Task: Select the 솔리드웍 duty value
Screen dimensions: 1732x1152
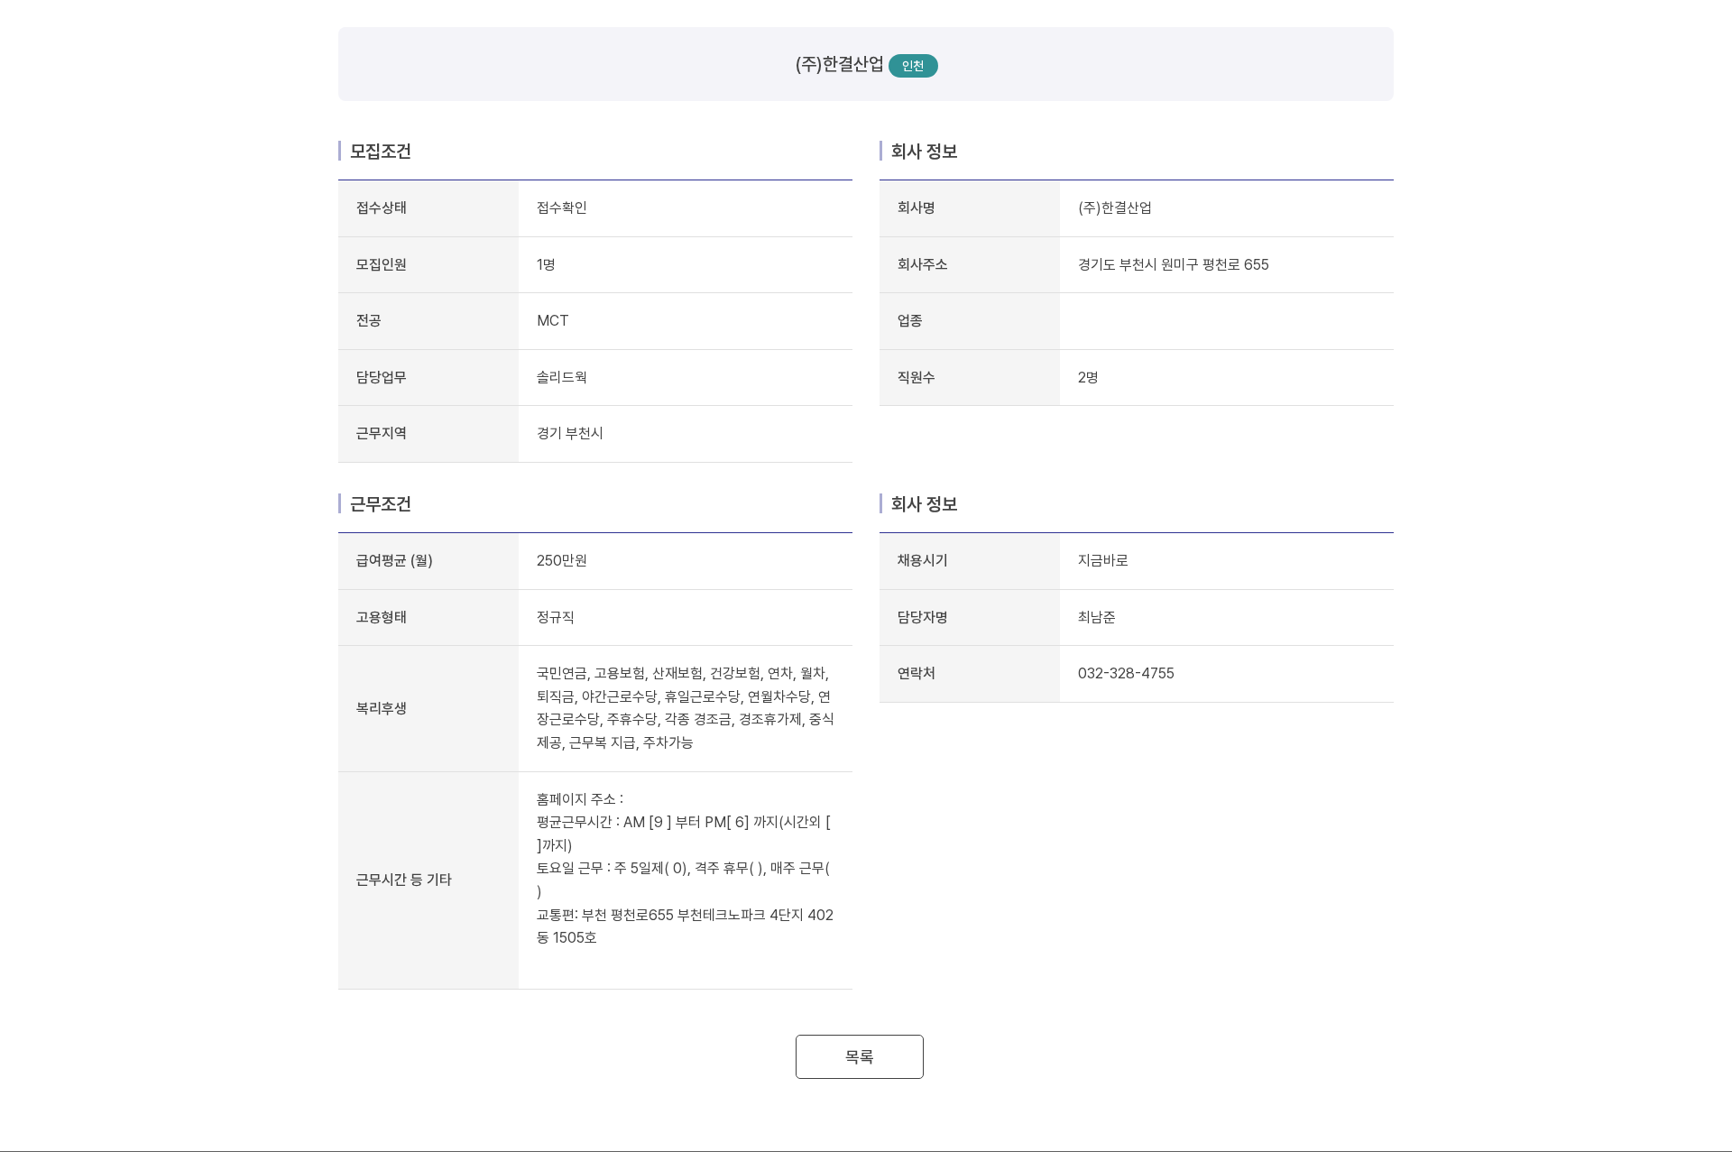Action: [x=562, y=377]
